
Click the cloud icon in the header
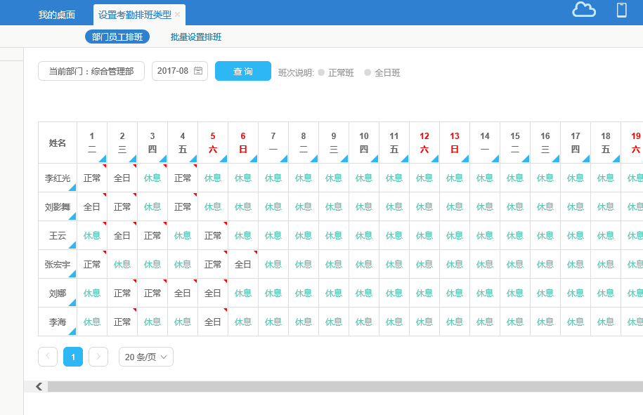click(584, 10)
